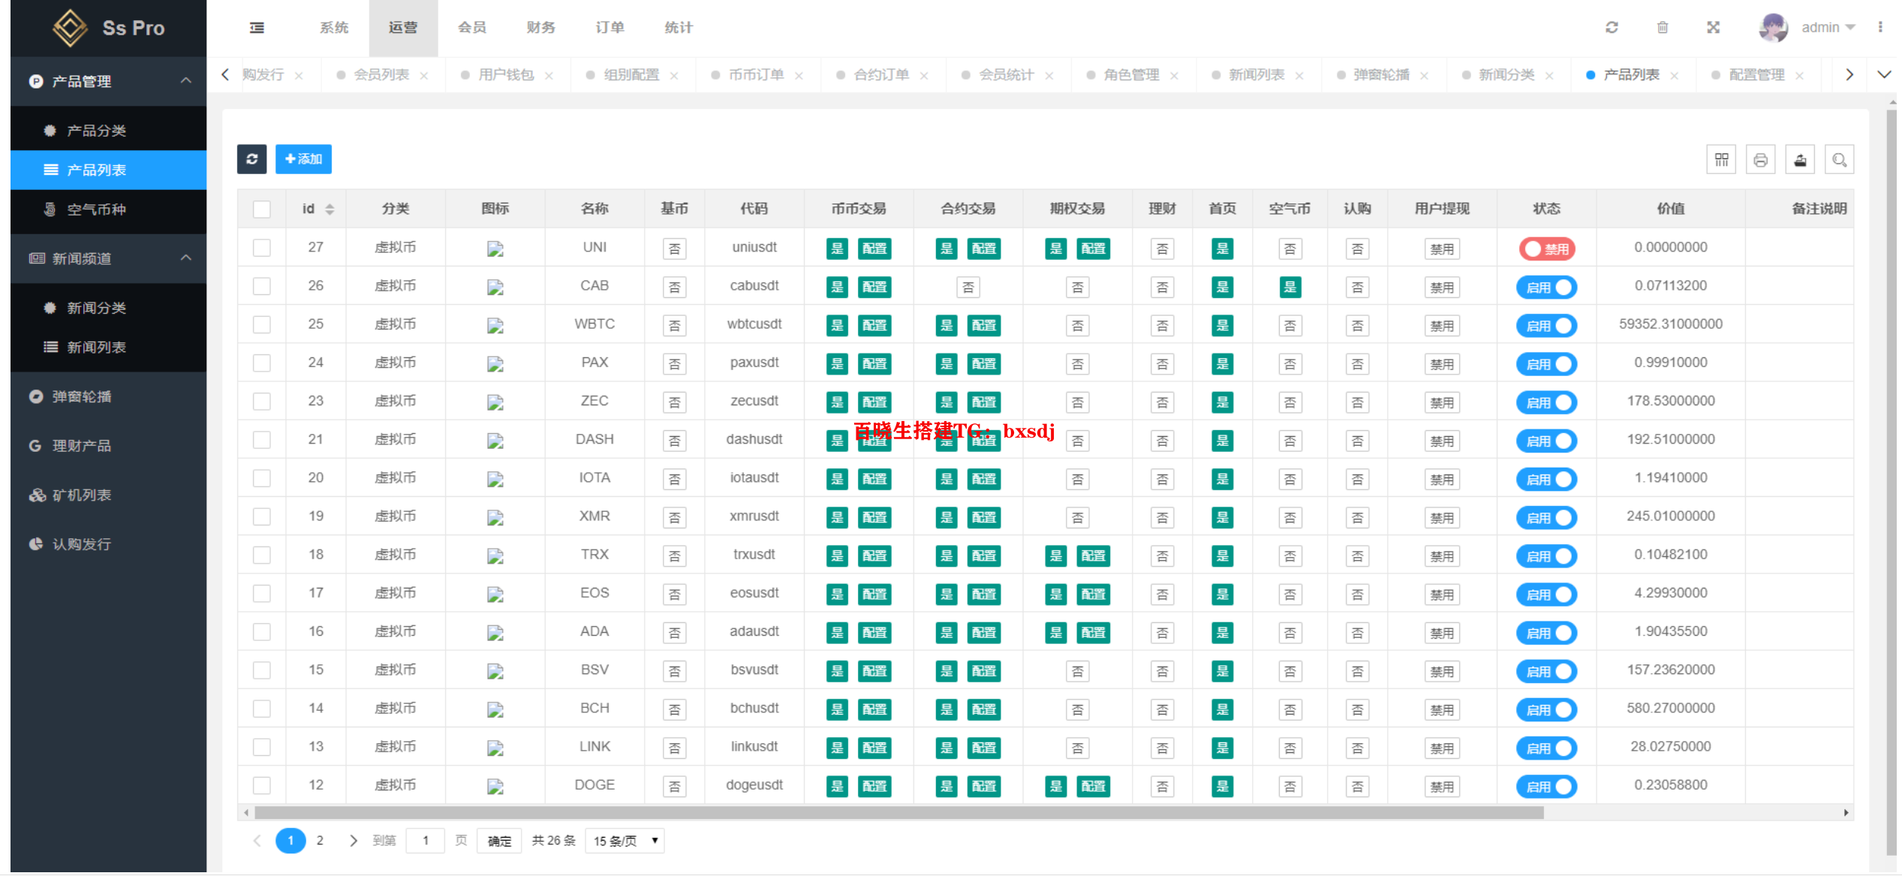Open the 15 条/页 page size dropdown
This screenshot has height=876, width=1902.
(x=625, y=841)
